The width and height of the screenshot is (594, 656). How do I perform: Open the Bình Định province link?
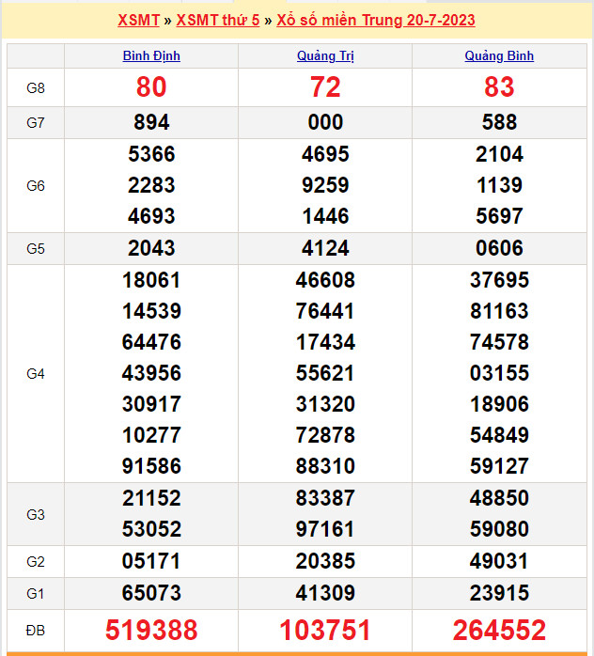(x=151, y=55)
